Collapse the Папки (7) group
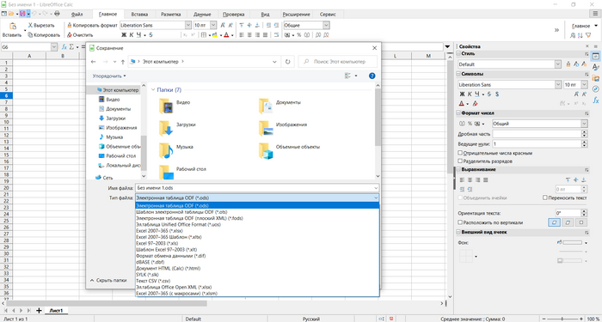 153,89
